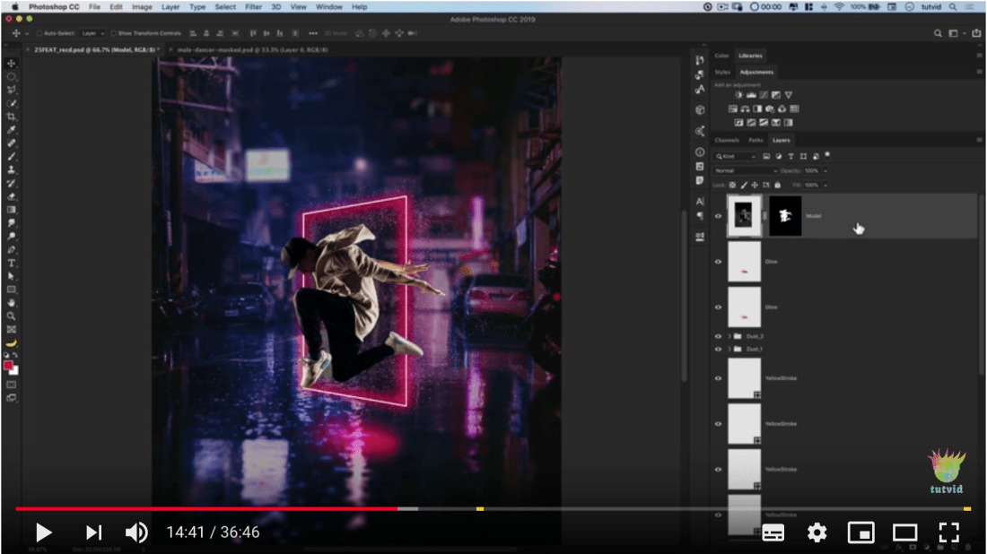Open YouTube playback settings gear
This screenshot has width=987, height=554.
point(816,532)
